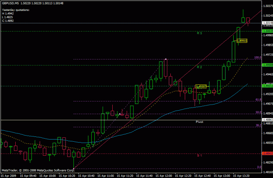Click the '15 Apr 13:00' time axis label
273x178 pixels.
(x=222, y=176)
